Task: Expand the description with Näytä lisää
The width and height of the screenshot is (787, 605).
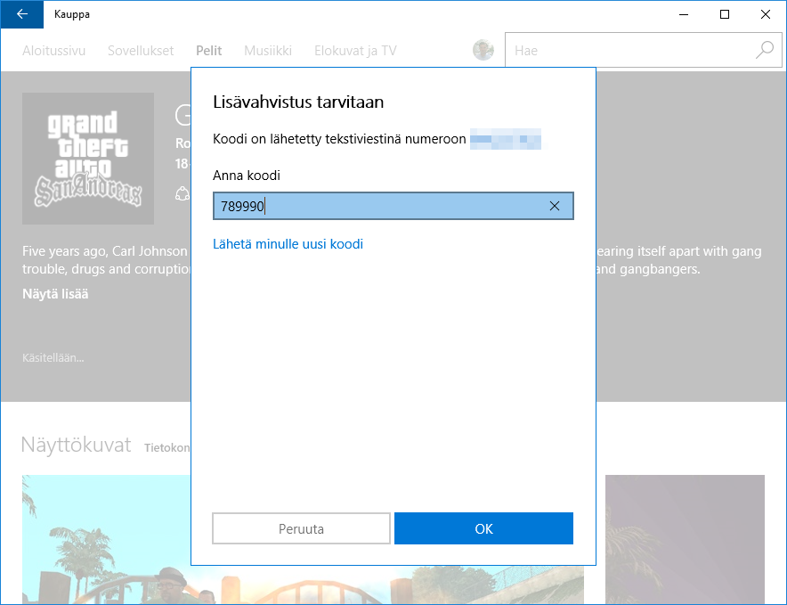Action: (x=55, y=294)
